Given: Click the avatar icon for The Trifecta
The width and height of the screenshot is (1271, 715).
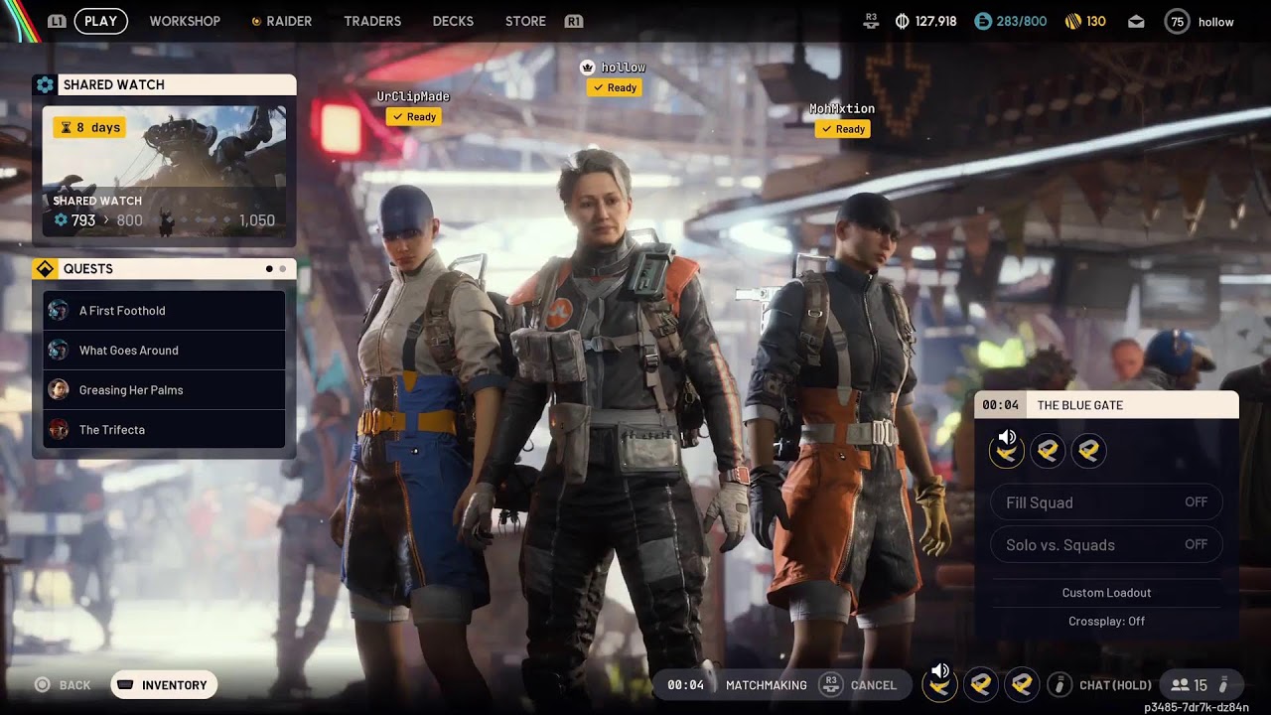Looking at the screenshot, I should click(x=59, y=430).
